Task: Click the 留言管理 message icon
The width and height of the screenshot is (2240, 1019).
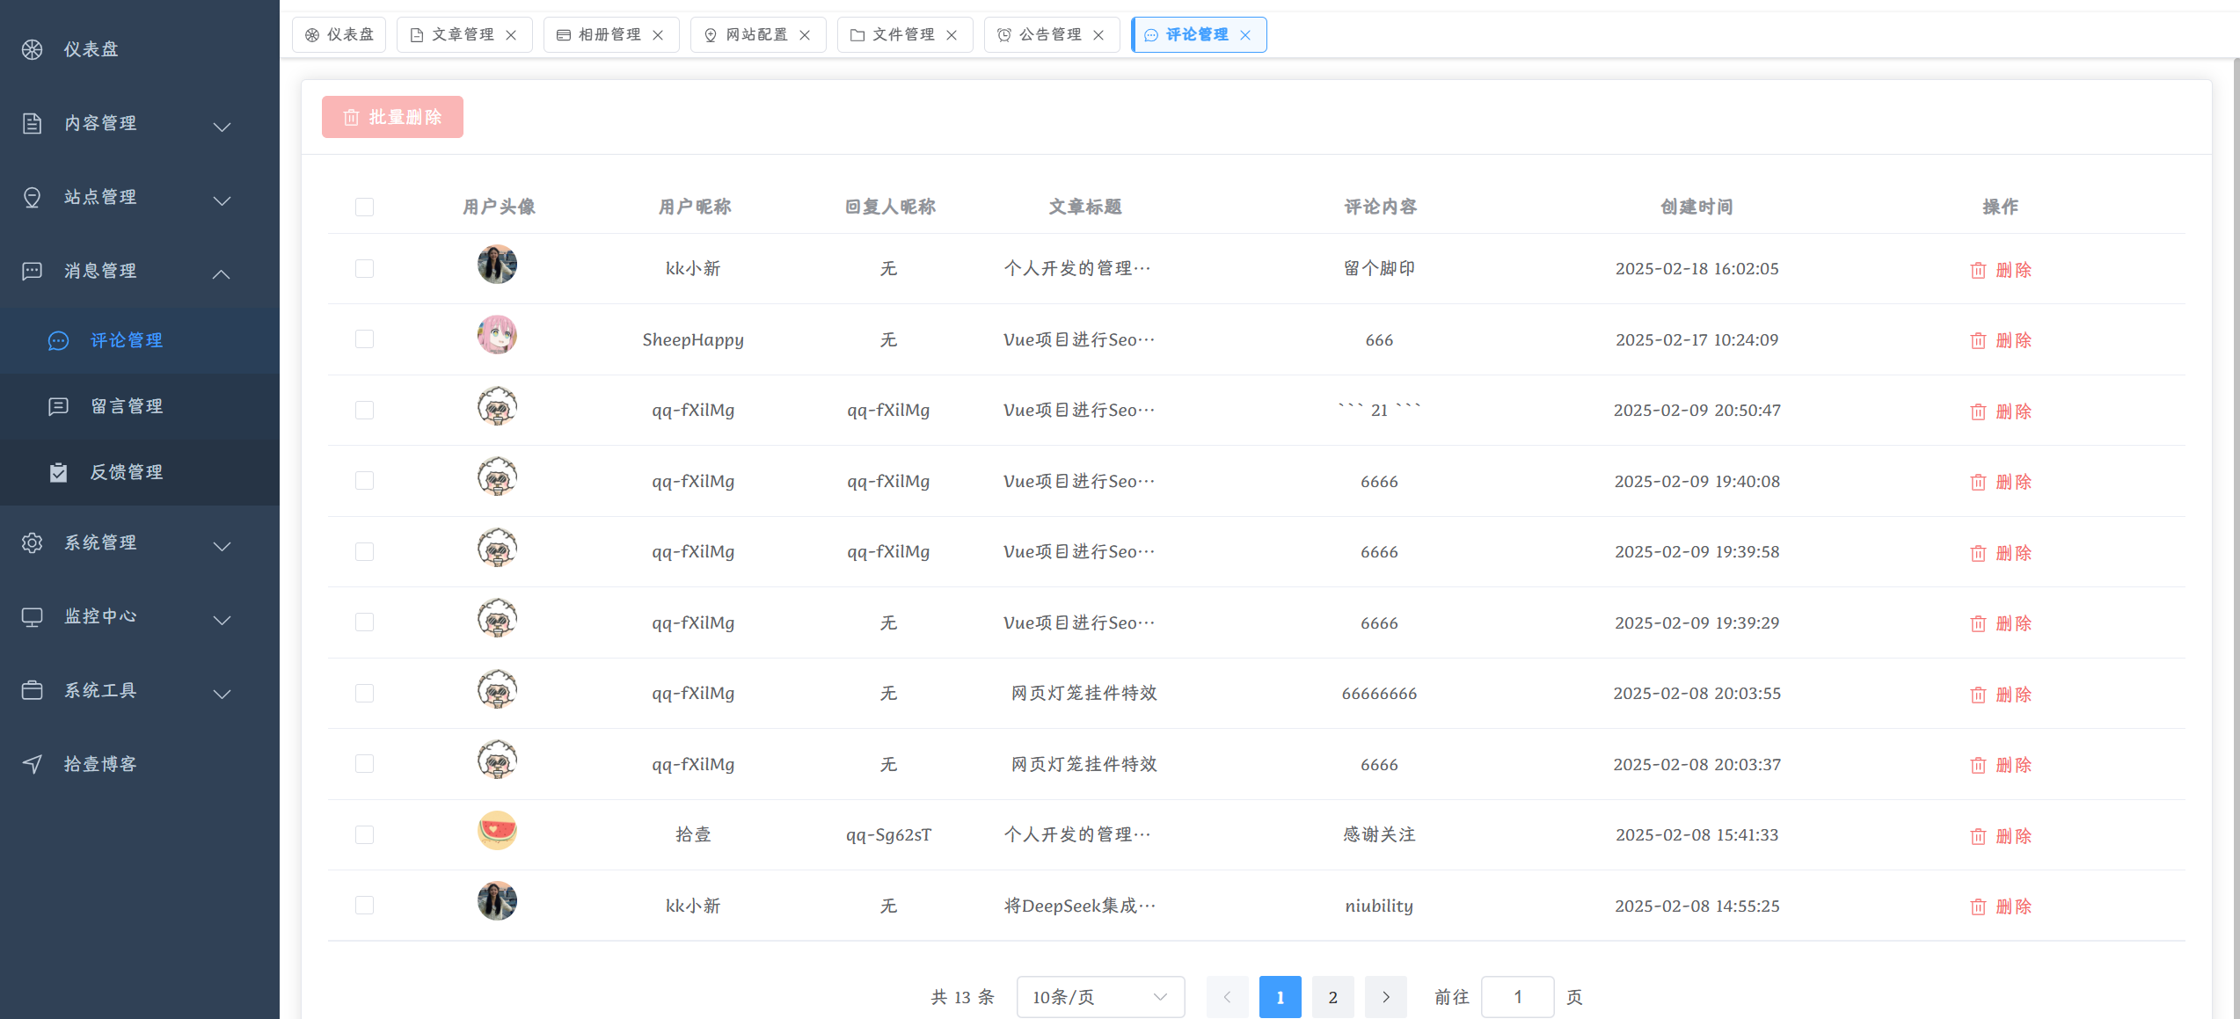Action: (58, 406)
